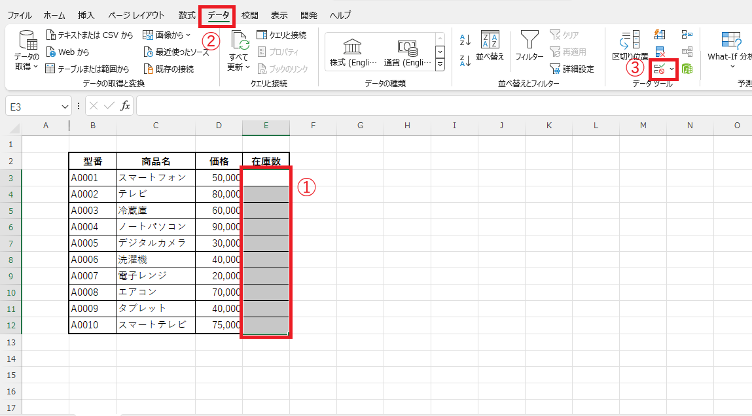752x416 pixels.
Task: Expand the すべて更新 dropdown
Action: coord(239,67)
